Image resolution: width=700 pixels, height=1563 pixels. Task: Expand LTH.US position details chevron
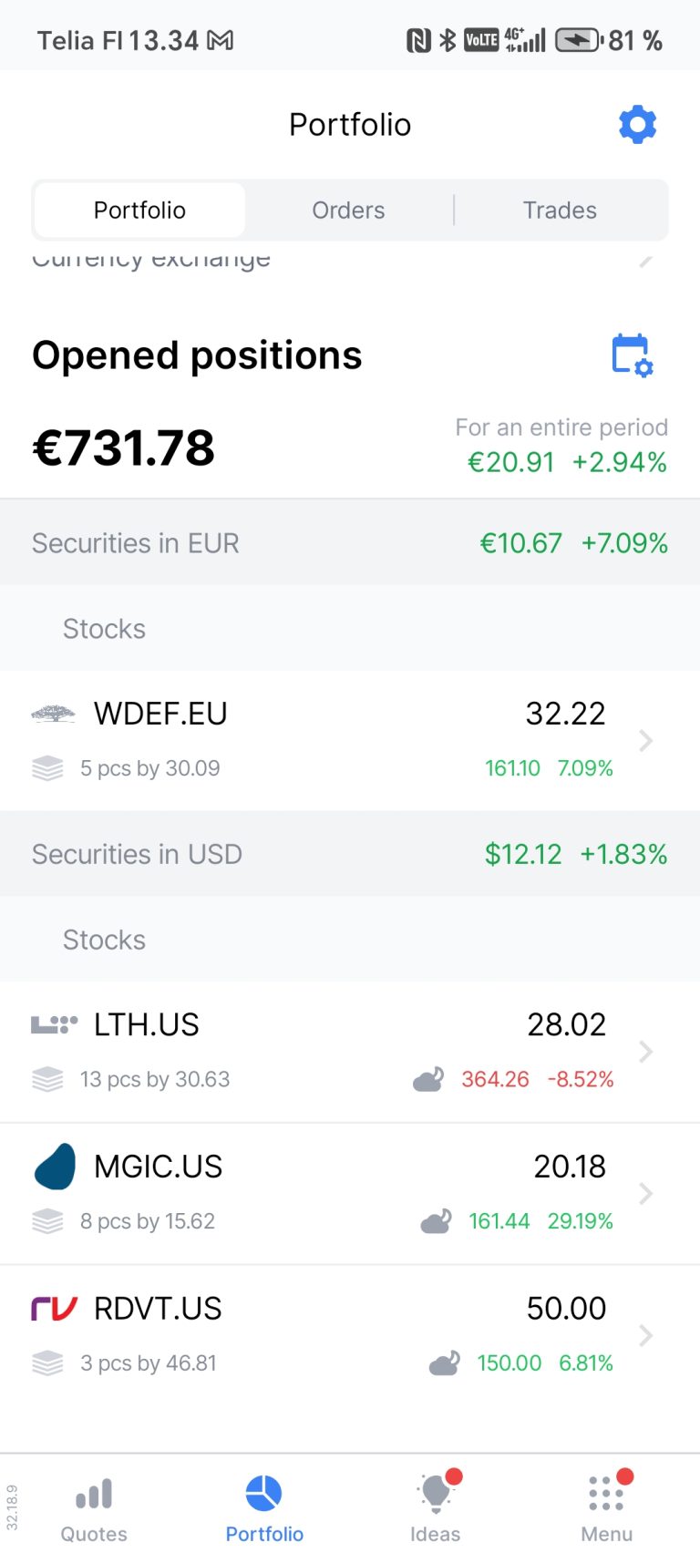coord(645,1052)
